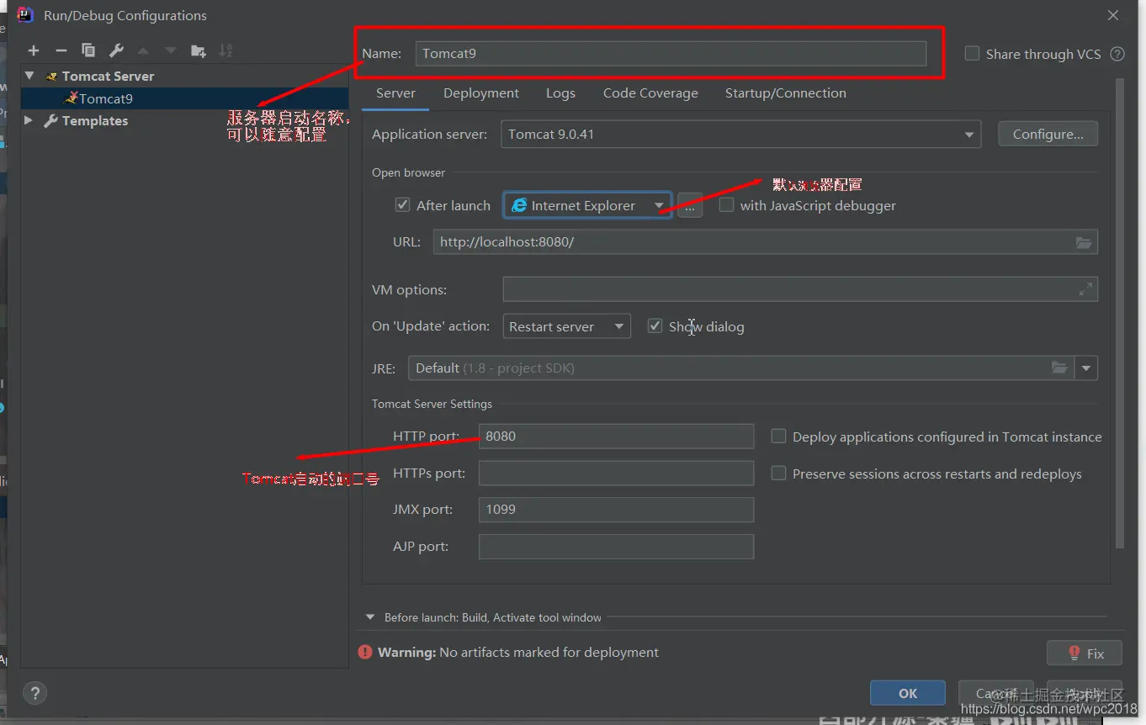This screenshot has height=725, width=1146.
Task: Create a new folder with the folder icon
Action: [x=199, y=50]
